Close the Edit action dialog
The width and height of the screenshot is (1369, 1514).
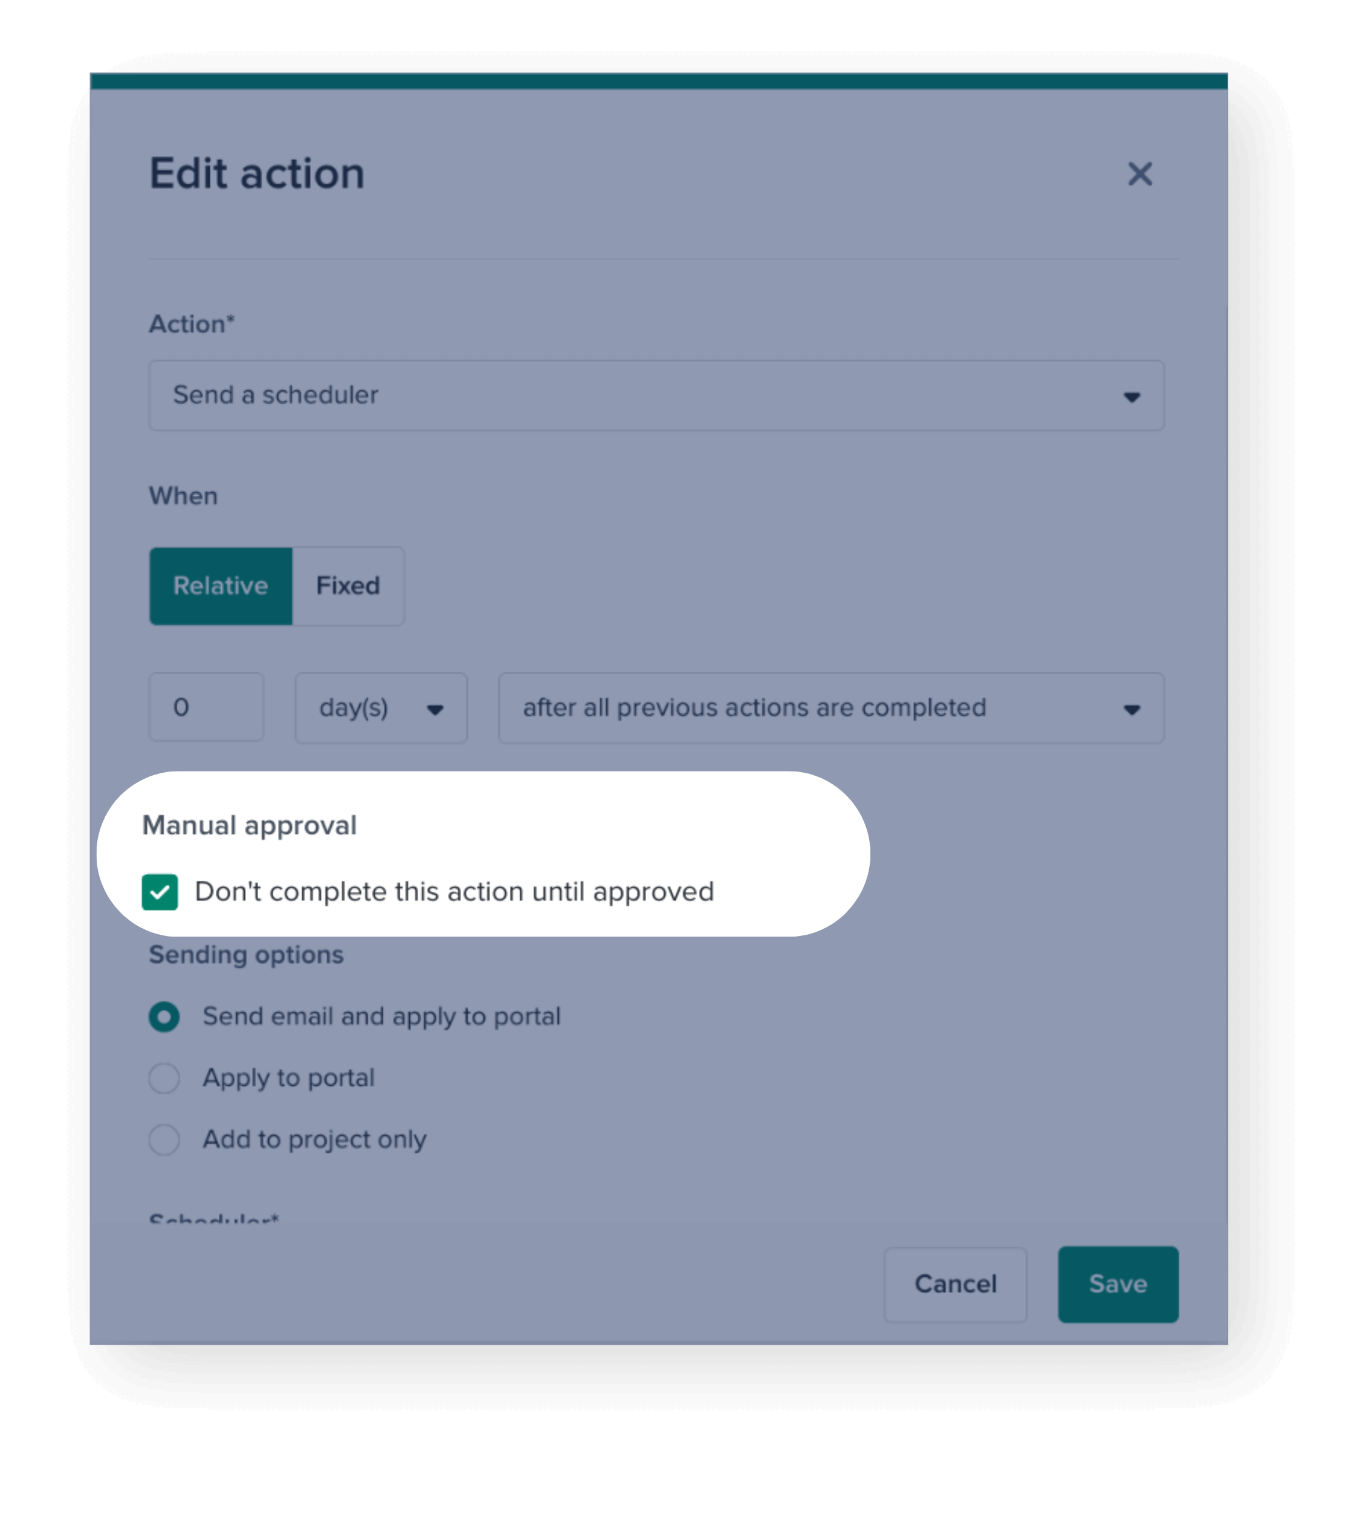[1139, 174]
